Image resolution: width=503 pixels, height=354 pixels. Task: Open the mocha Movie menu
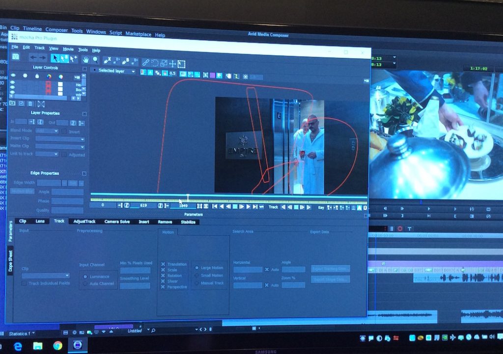pos(68,49)
